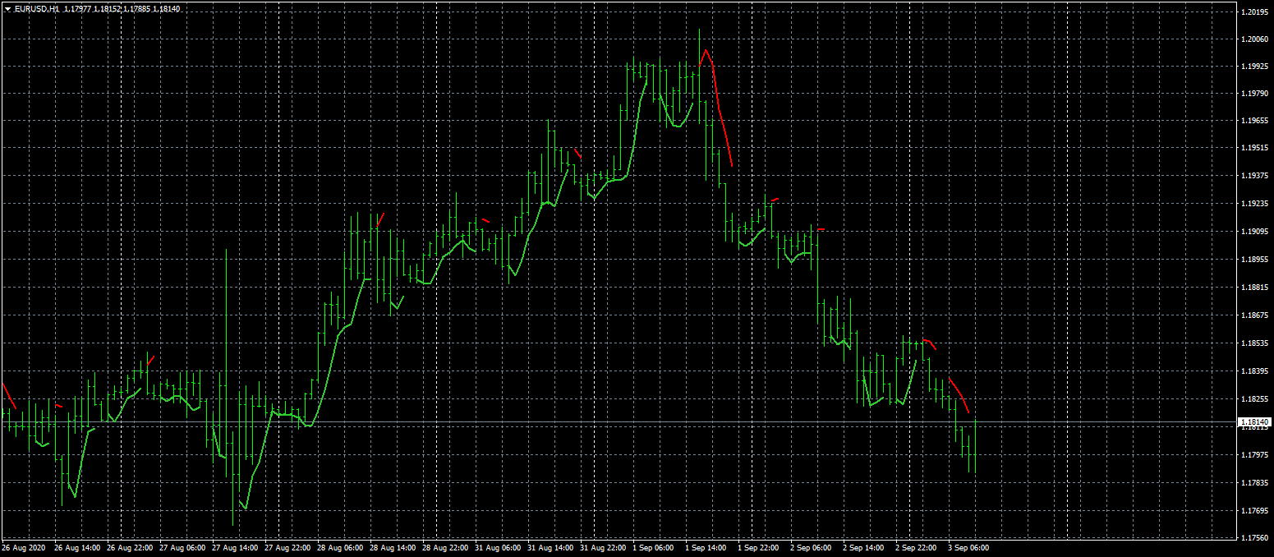The height and width of the screenshot is (557, 1274).
Task: Click the 31 Aug 14:00 time label
Action: 550,548
